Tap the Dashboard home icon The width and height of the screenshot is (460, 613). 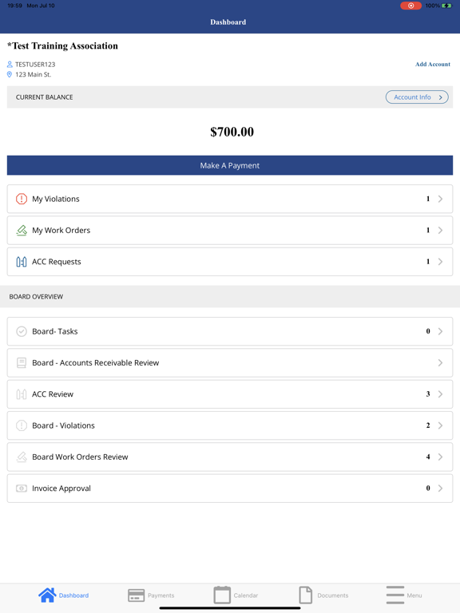[x=47, y=595]
